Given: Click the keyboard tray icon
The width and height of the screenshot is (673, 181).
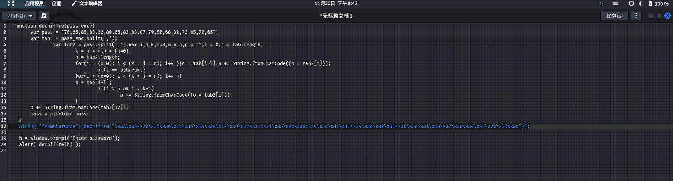Looking at the screenshot, I should 616,3.
